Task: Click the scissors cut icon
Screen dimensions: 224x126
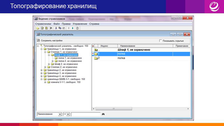Action: point(56,28)
